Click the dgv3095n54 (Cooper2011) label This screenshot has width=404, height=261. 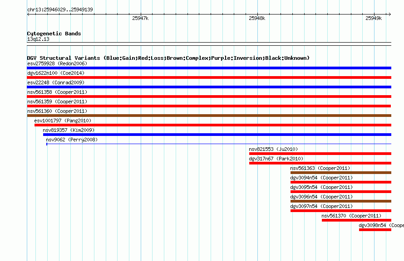321,187
